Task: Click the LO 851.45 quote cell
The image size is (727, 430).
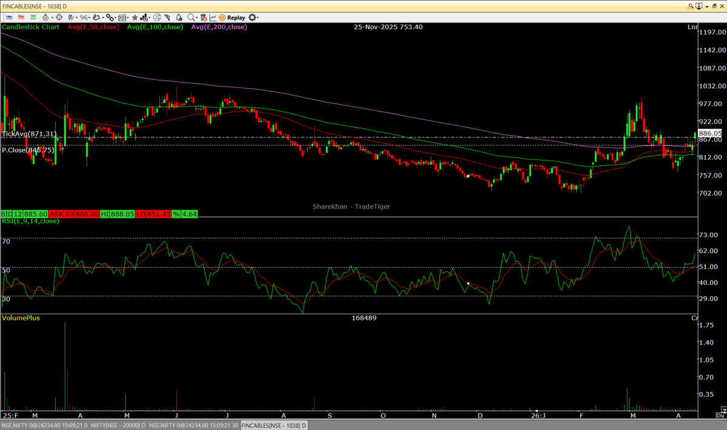Action: point(153,214)
